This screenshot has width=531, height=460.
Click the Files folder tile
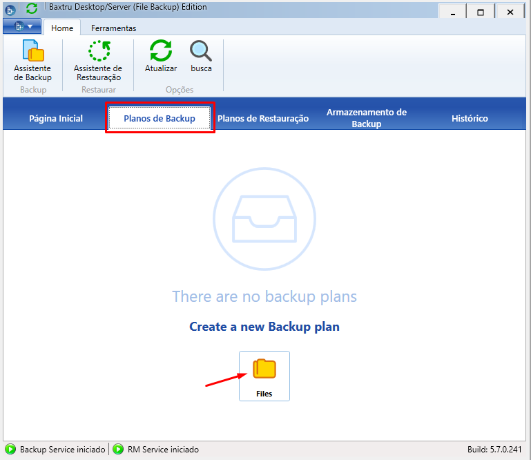coord(264,376)
